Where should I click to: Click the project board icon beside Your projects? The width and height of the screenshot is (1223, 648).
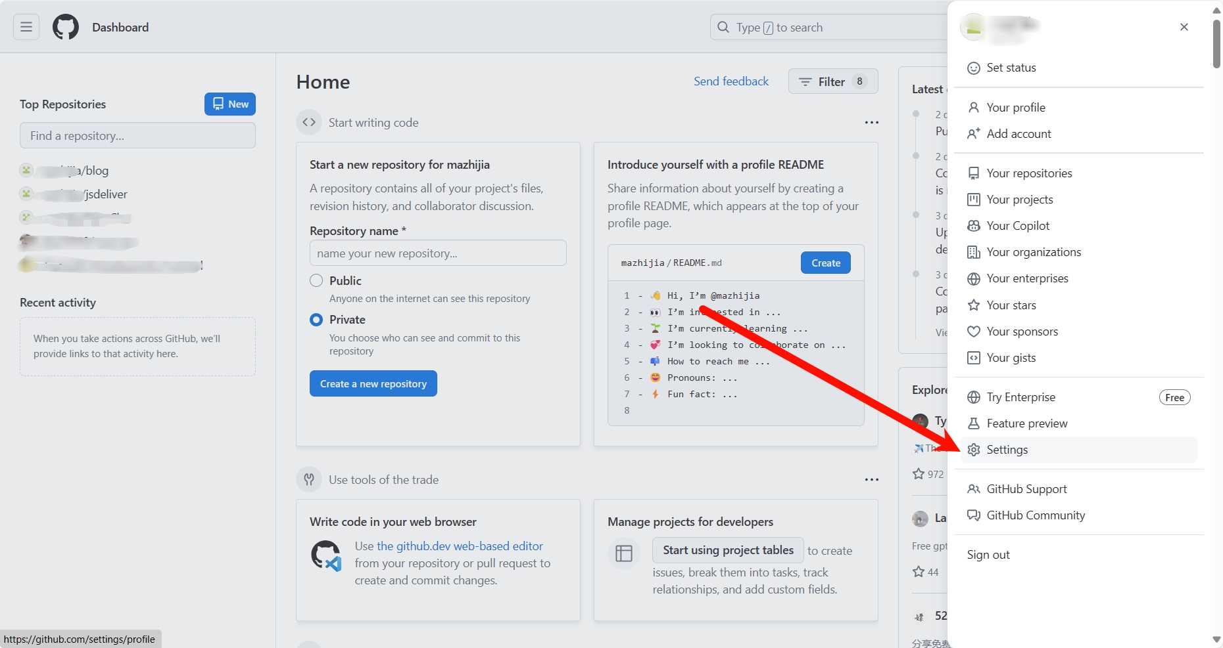click(x=974, y=200)
